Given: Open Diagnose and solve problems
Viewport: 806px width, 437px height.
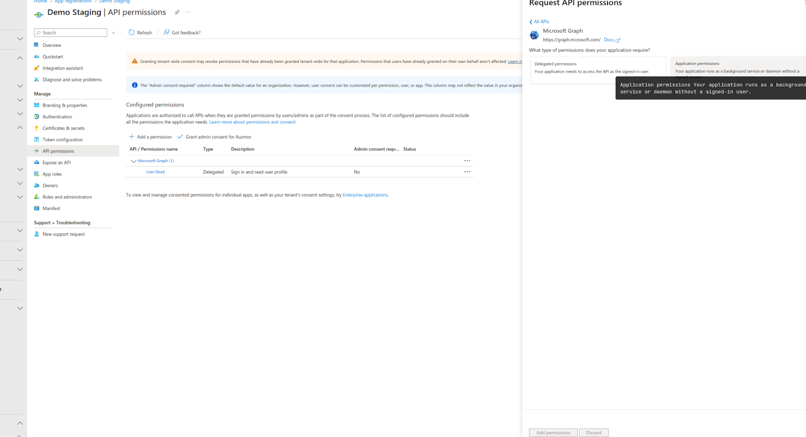Looking at the screenshot, I should [72, 80].
